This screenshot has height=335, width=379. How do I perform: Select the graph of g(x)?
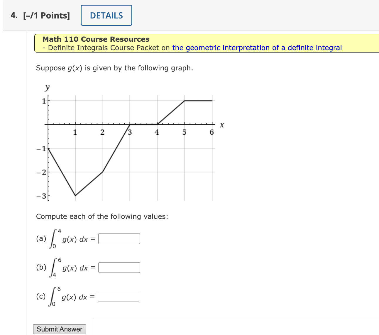point(129,141)
